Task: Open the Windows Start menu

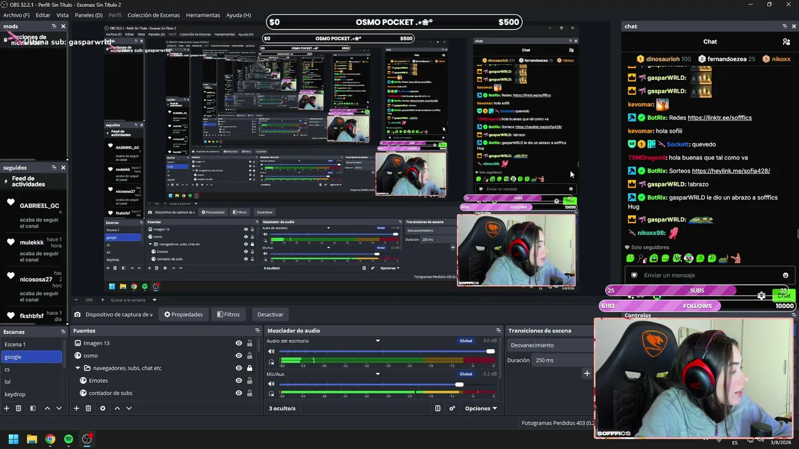Action: coord(13,439)
